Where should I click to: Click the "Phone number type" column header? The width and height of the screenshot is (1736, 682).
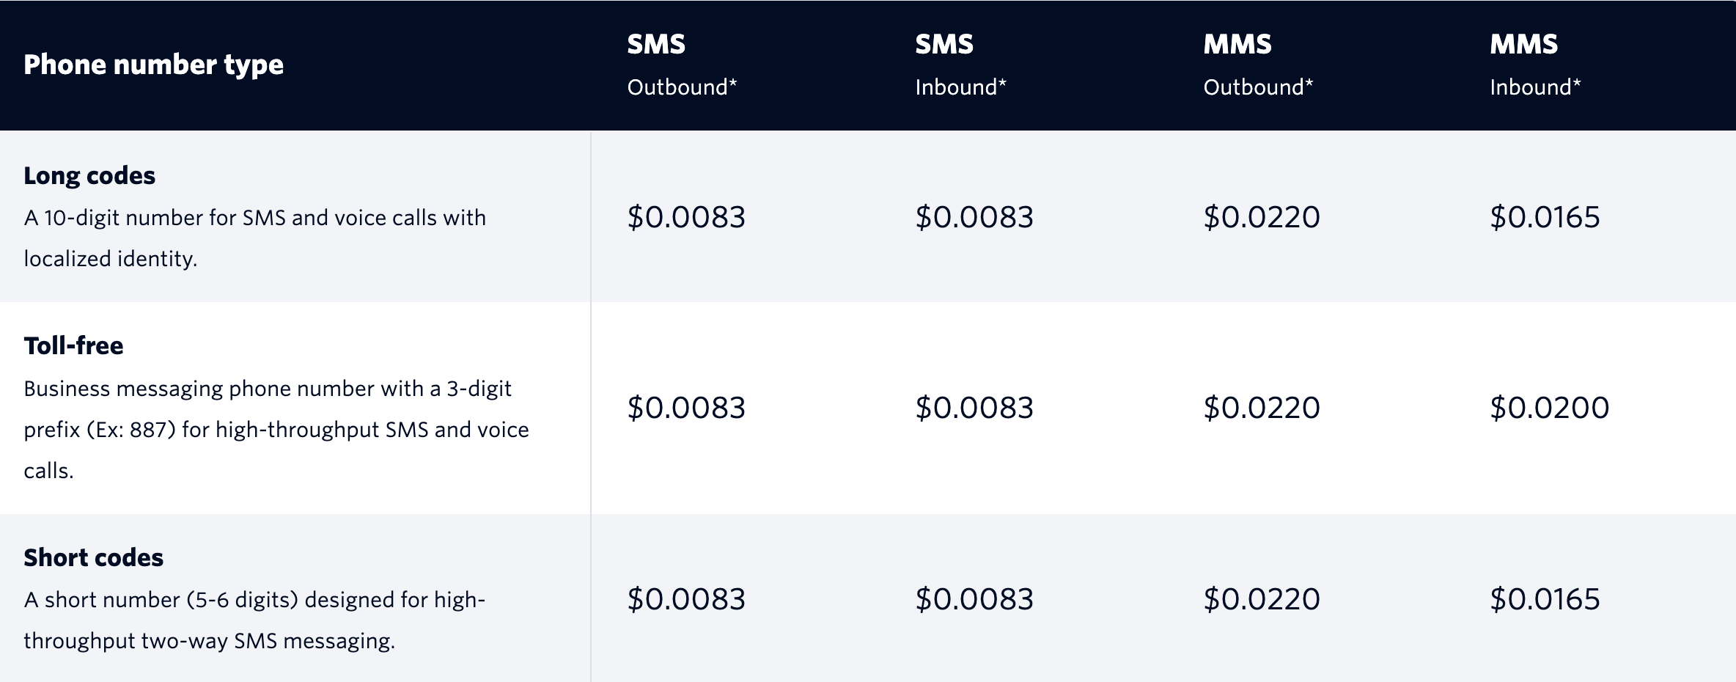coord(153,65)
